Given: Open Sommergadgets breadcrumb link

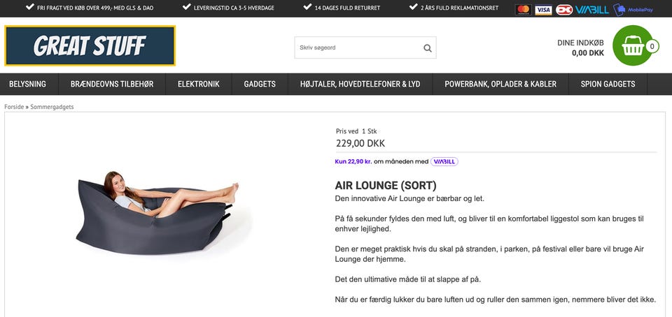Looking at the screenshot, I should click(x=52, y=107).
